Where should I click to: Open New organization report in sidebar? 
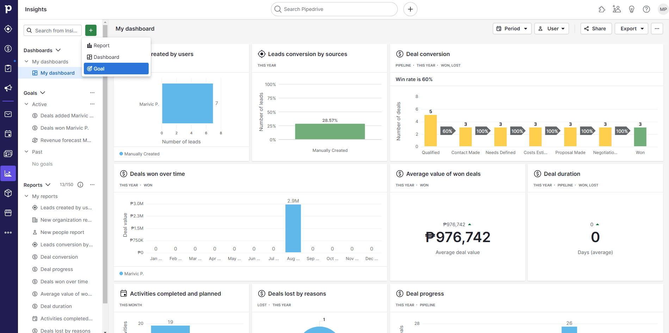point(66,220)
